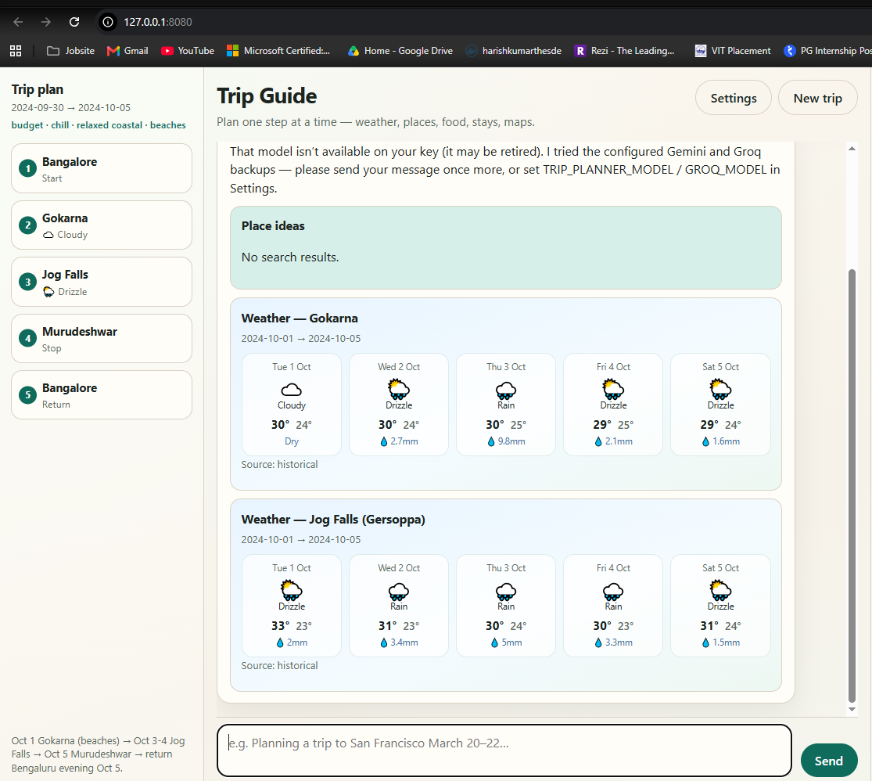Viewport: 872px width, 781px height.
Task: Click the 'Dry' label on Tue 1 Oct
Action: (292, 441)
